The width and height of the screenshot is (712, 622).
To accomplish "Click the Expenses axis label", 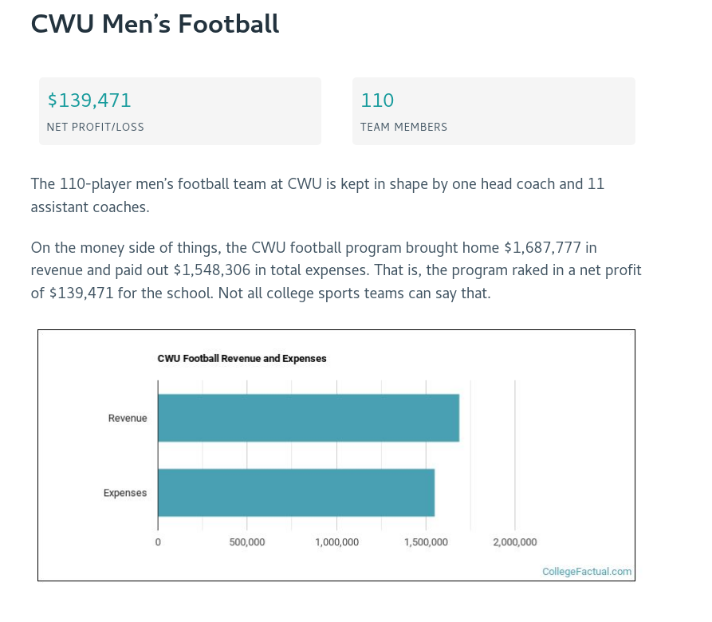I will (125, 493).
